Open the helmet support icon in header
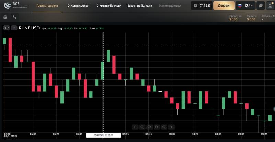This screenshot has width=275, height=142. pos(261,5)
